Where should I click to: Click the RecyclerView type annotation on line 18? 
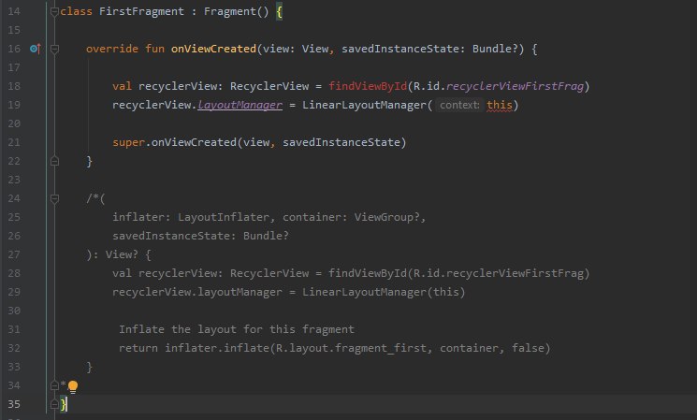point(269,86)
